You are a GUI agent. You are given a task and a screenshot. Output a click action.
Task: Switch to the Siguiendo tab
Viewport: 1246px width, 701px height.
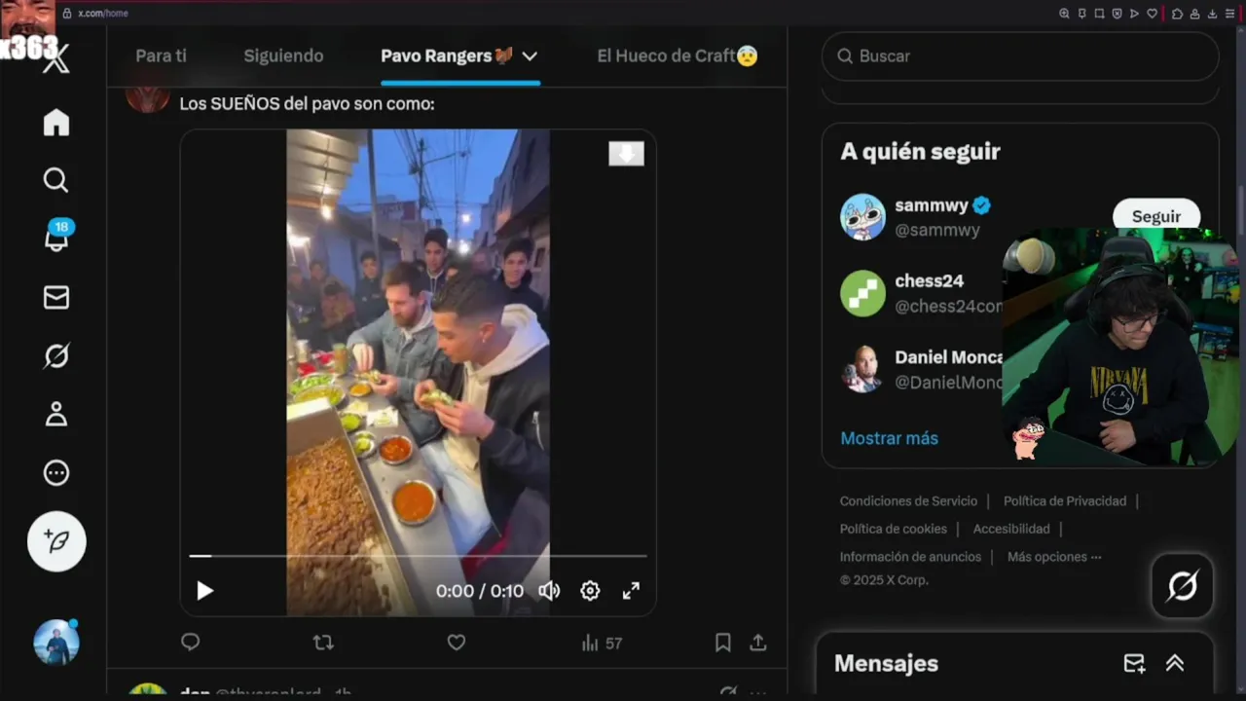(283, 56)
